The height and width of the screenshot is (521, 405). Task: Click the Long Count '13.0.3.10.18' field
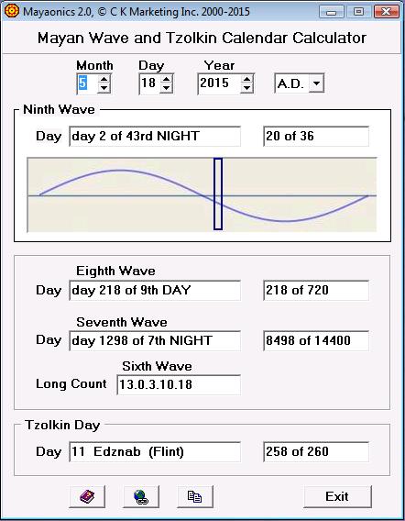[x=179, y=384]
